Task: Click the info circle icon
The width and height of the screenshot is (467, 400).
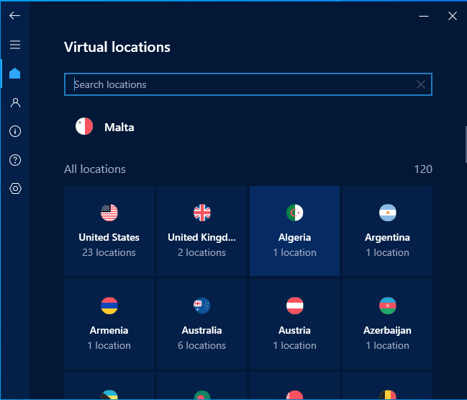Action: click(x=15, y=131)
